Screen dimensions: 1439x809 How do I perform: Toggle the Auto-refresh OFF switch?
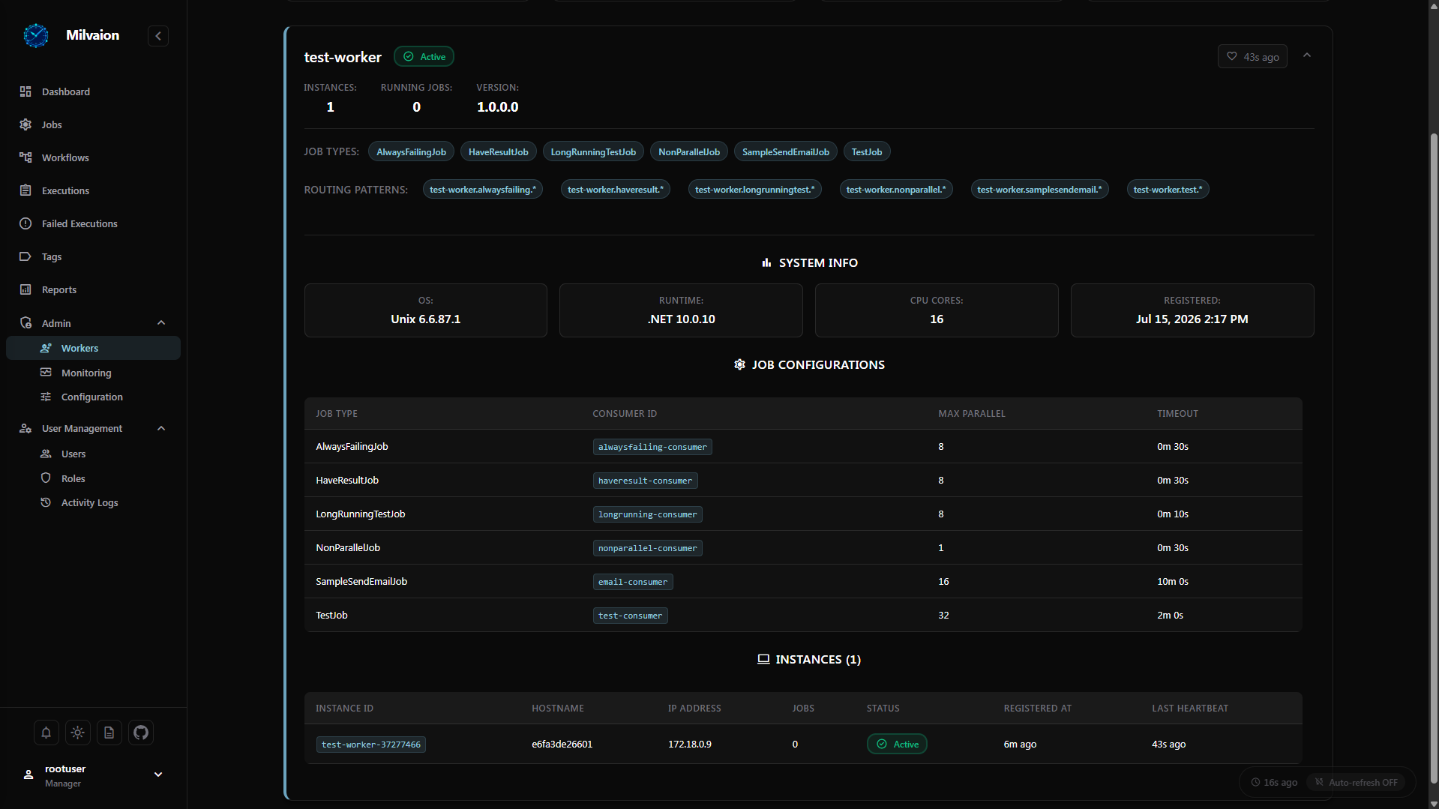click(x=1357, y=782)
